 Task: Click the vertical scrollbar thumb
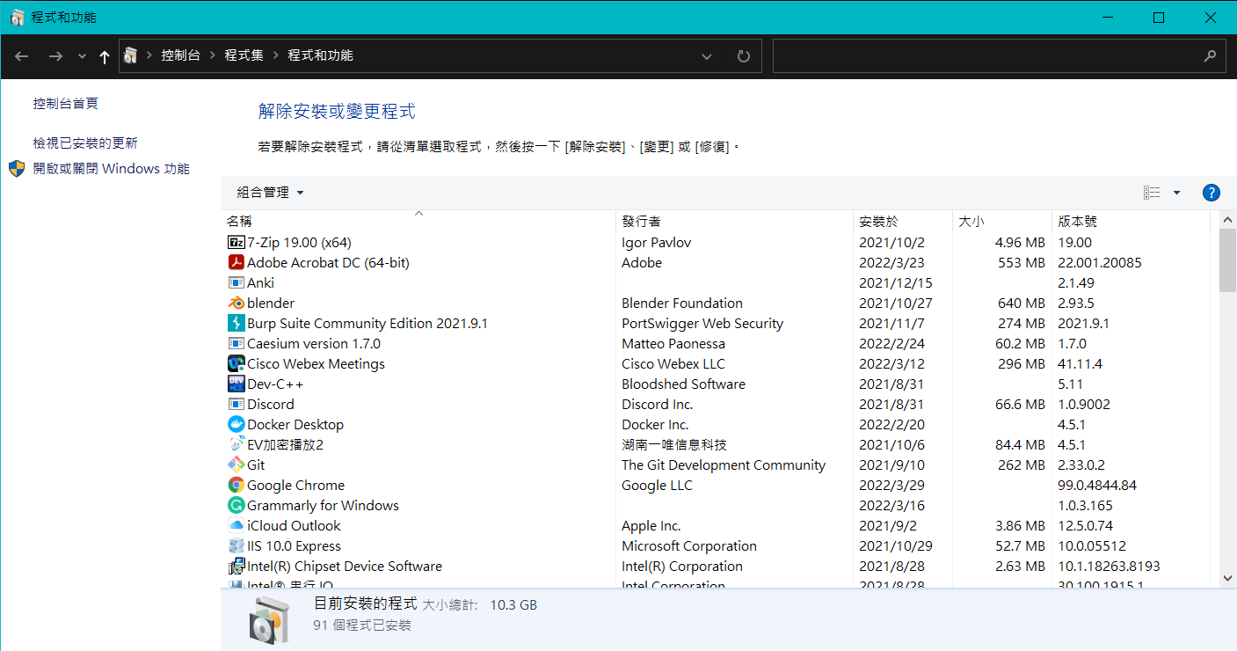(1227, 260)
